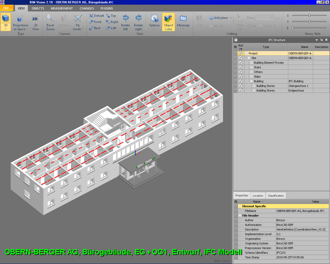Open the Classification tab
Viewport: 330px width, 264px height.
point(276,196)
